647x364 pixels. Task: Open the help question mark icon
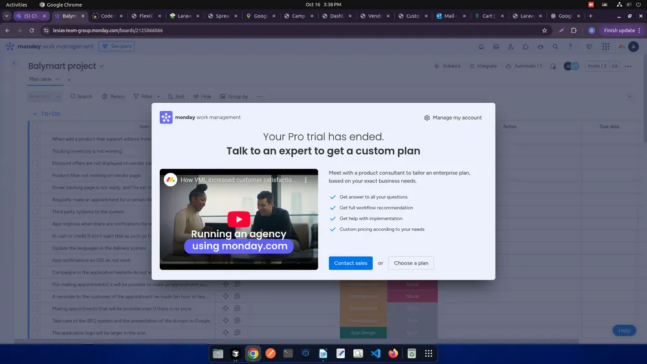[x=570, y=47]
